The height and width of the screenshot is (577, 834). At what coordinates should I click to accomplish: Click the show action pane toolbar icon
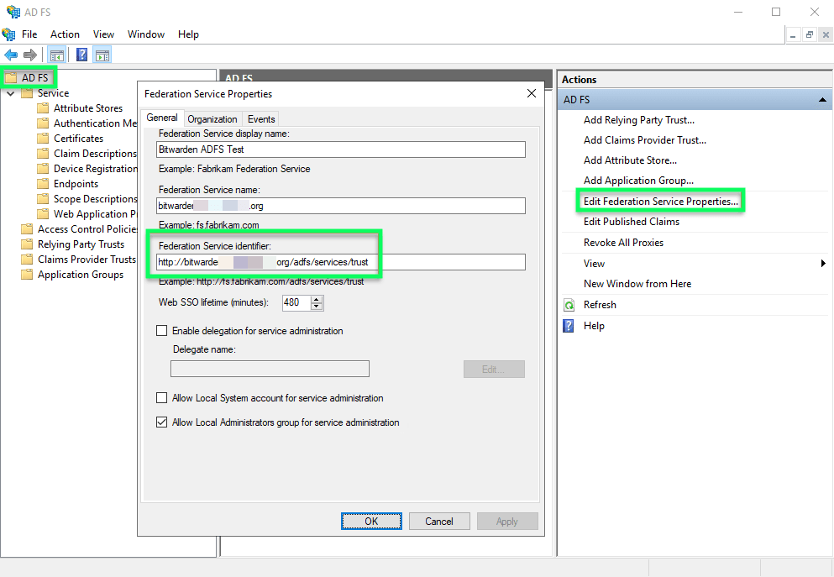pos(102,54)
